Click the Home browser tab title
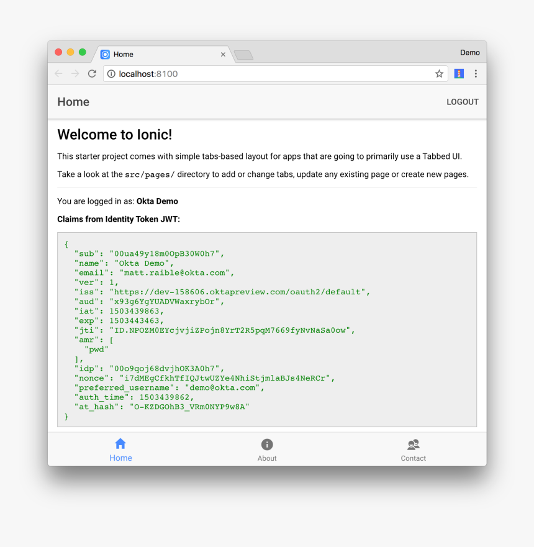The height and width of the screenshot is (547, 534). pos(123,55)
